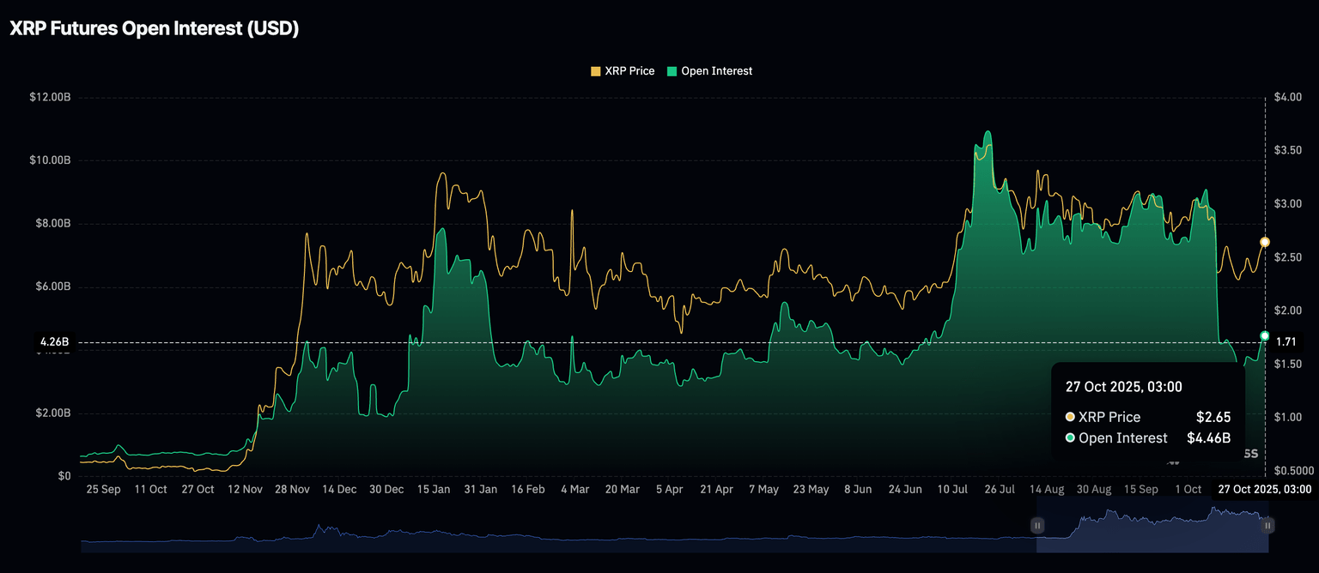Click the 4.26B crosshair label on left axis

pos(54,342)
